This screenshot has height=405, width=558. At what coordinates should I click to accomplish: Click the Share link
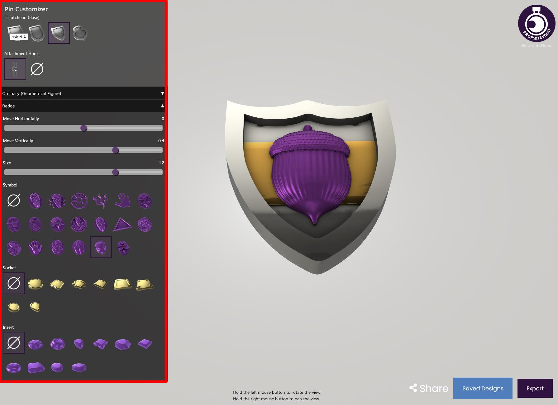coord(429,388)
